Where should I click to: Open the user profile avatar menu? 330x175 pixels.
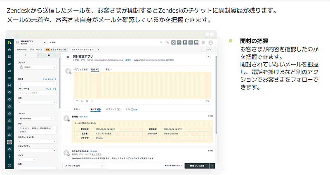pyautogui.click(x=211, y=42)
